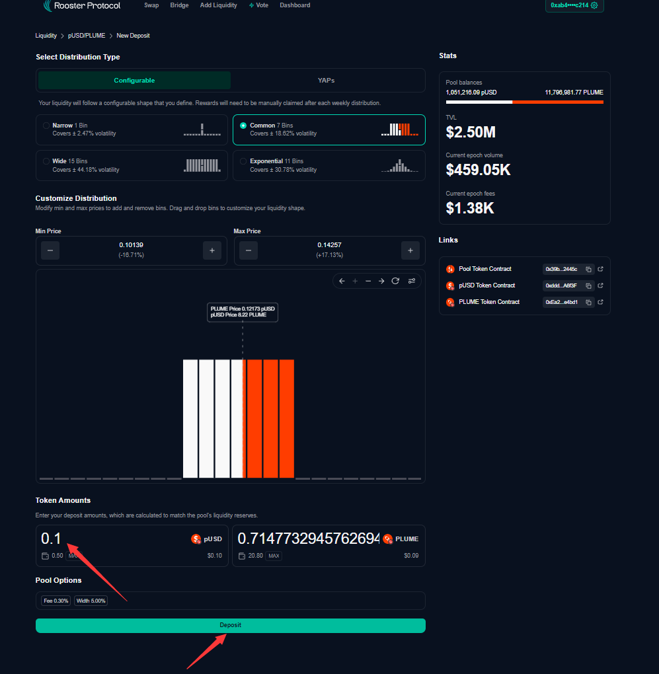Select Narrow 1 Bin distribution
Screen dimensions: 659x674
click(x=132, y=130)
